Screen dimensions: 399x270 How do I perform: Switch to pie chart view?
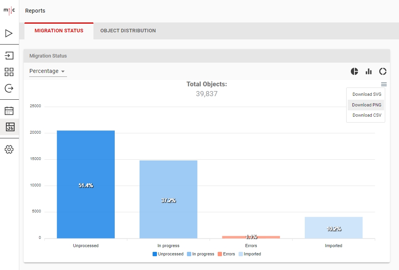[x=354, y=71]
